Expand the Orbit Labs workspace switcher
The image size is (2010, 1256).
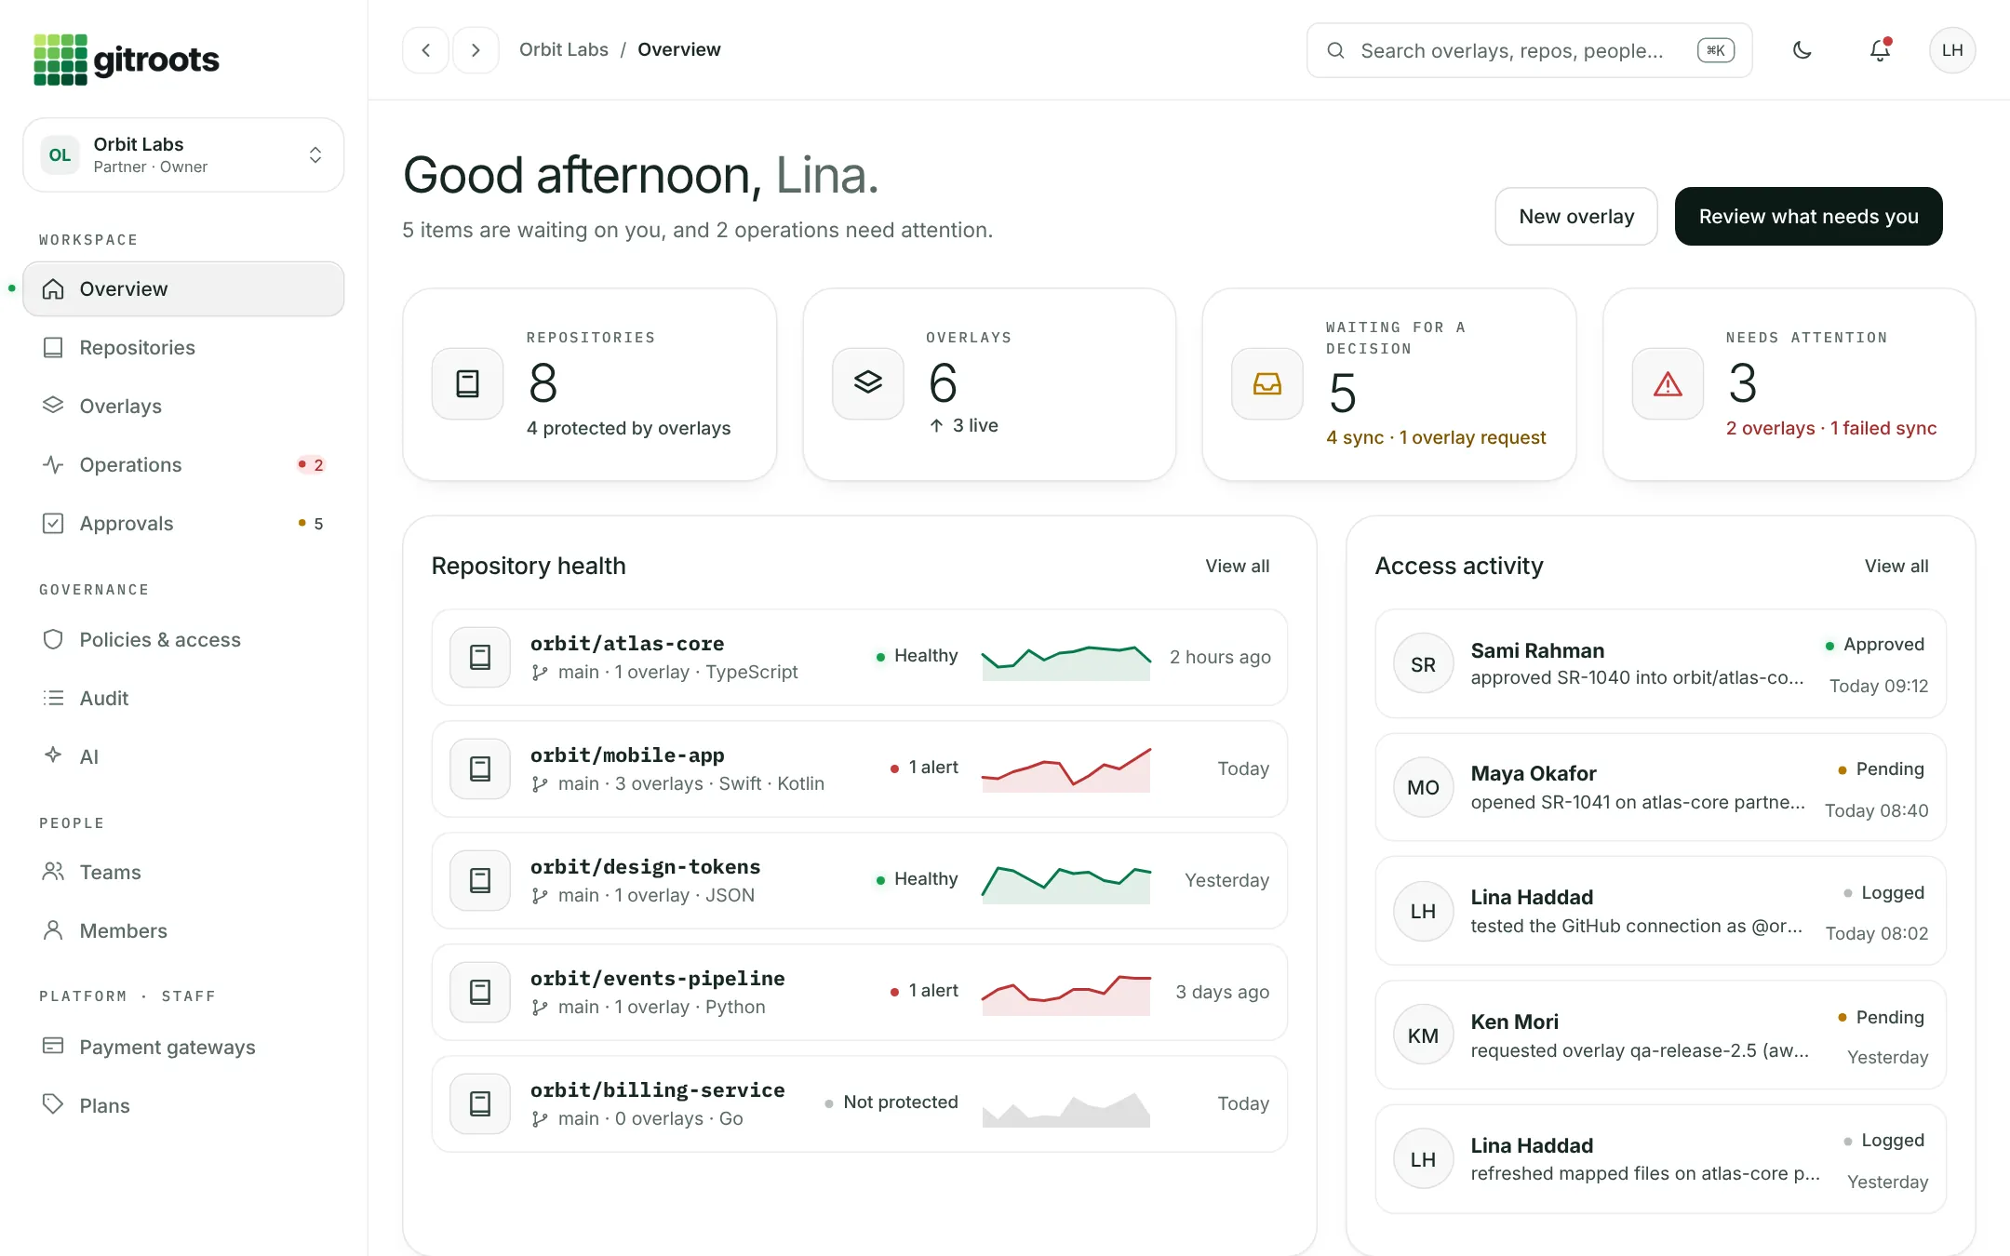183,154
